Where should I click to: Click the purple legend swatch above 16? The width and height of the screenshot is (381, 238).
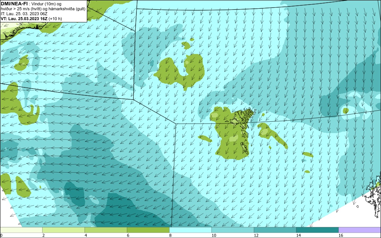pos(360,230)
